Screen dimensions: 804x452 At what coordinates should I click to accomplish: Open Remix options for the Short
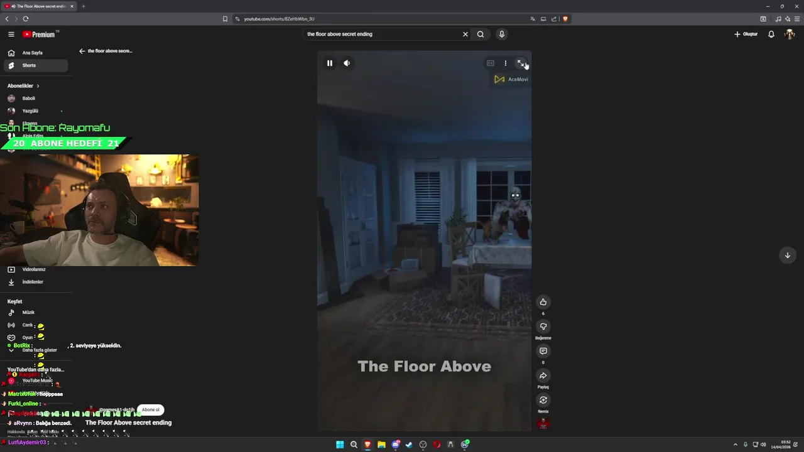click(x=543, y=400)
